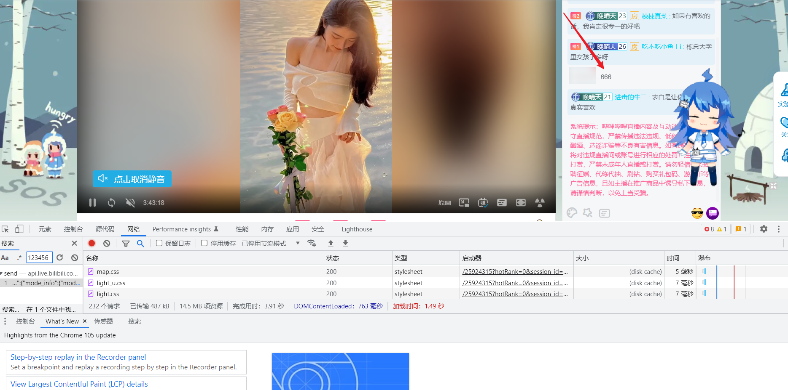Open the 源代码 tab

click(105, 229)
